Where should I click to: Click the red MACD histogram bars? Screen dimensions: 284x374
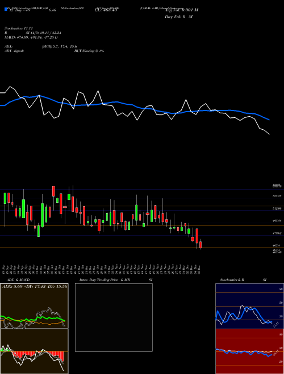click(38, 355)
